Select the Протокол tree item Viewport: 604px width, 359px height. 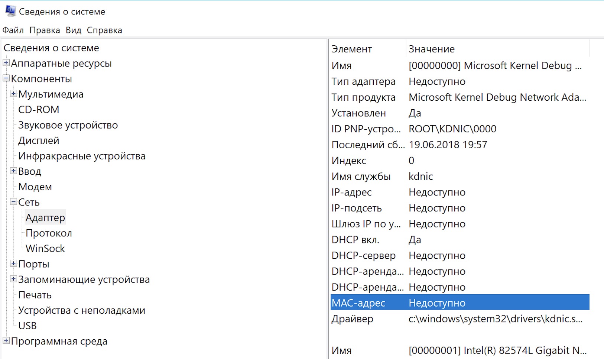(49, 233)
